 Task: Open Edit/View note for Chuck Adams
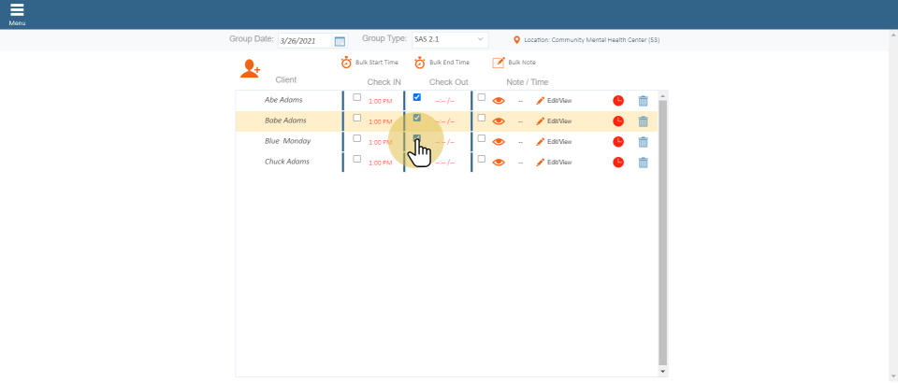(x=554, y=162)
